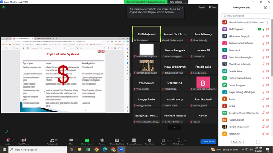This screenshot has width=273, height=153.
Task: Click the taskbar search box
Action: click(x=38, y=150)
